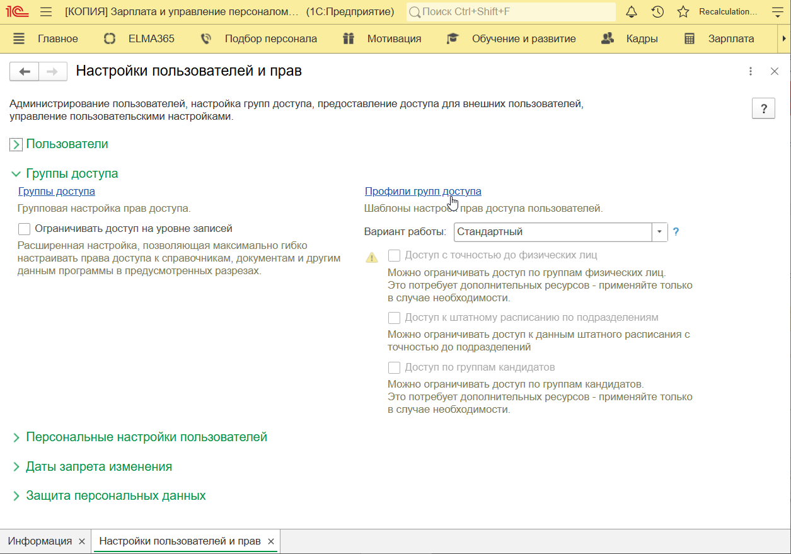Expand the Пользователи section

[16, 144]
